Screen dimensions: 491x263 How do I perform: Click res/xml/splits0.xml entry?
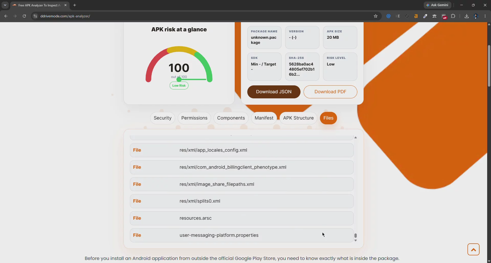(242, 201)
